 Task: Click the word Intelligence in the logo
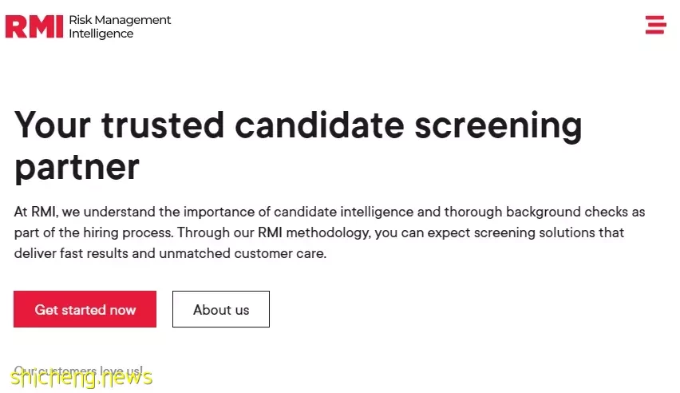pyautogui.click(x=101, y=34)
